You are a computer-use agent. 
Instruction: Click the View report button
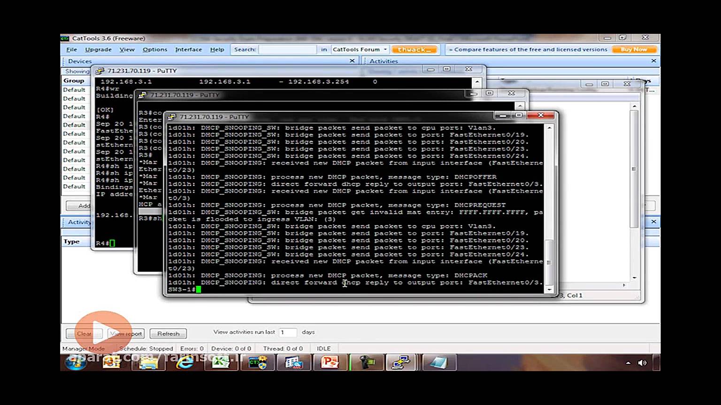click(125, 334)
